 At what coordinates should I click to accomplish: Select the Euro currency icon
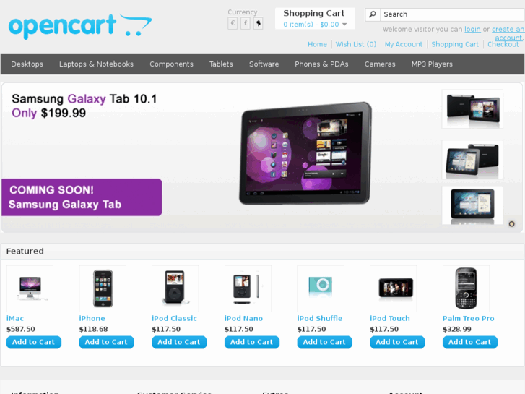(x=233, y=23)
